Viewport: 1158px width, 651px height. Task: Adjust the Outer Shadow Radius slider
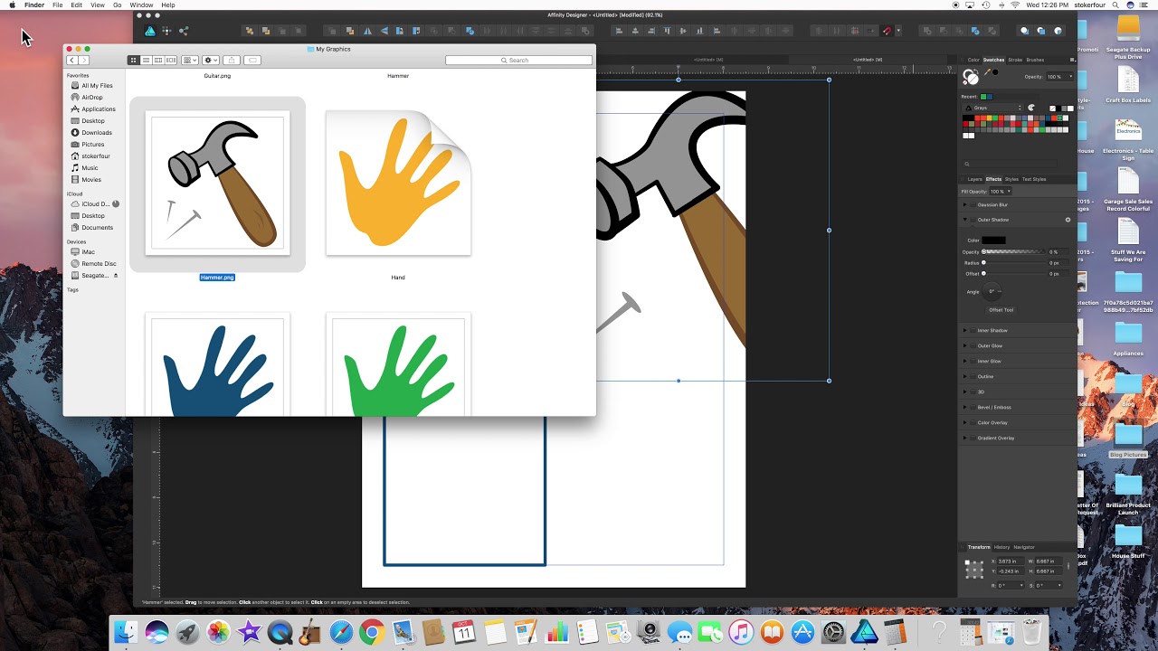[1013, 263]
